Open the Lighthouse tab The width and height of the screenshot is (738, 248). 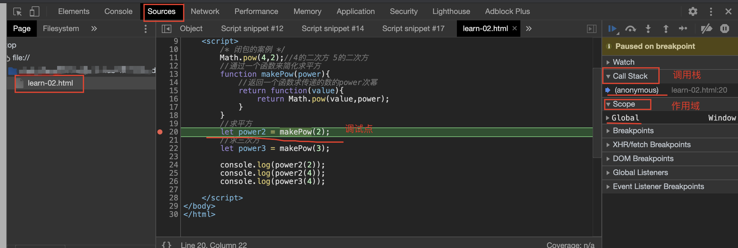click(x=451, y=11)
